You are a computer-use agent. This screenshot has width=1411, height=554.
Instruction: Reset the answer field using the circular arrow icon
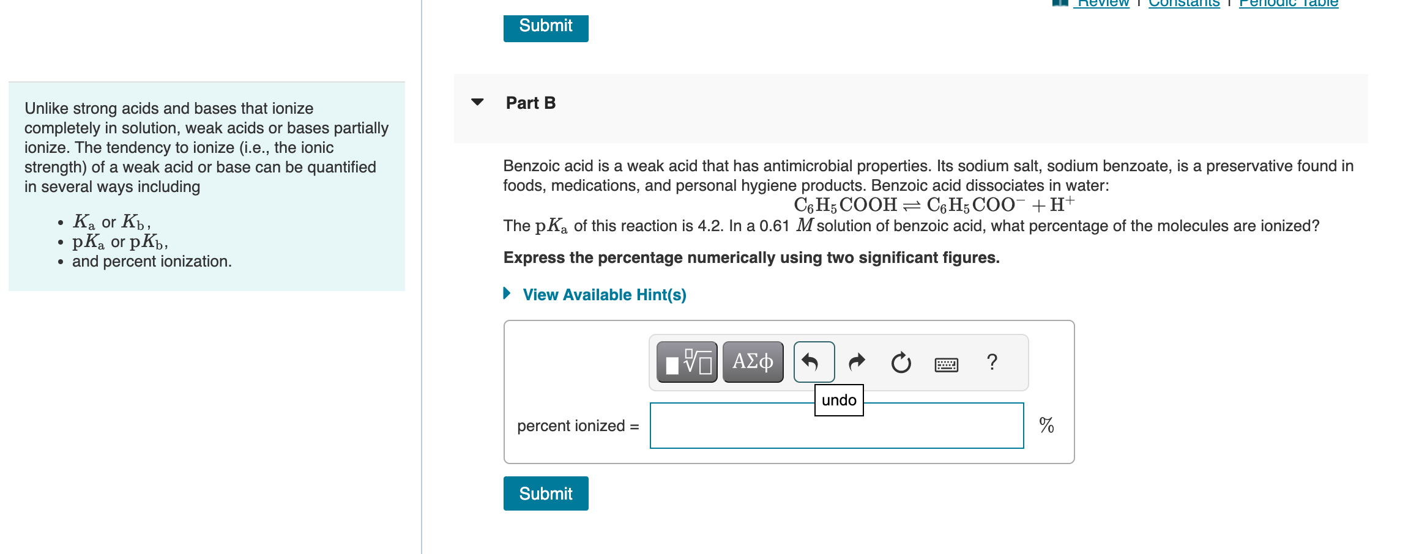point(901,361)
